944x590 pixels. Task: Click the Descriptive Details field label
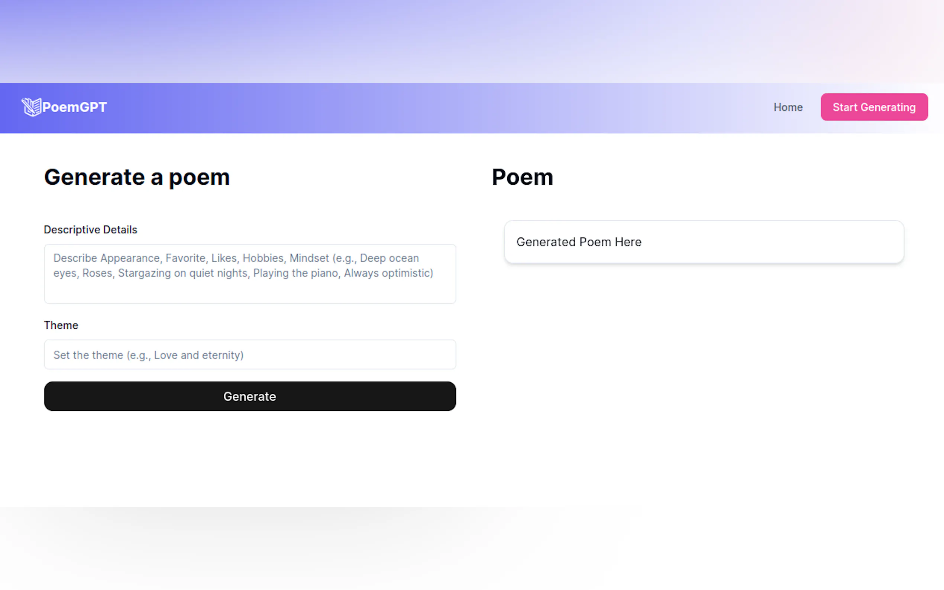[91, 230]
